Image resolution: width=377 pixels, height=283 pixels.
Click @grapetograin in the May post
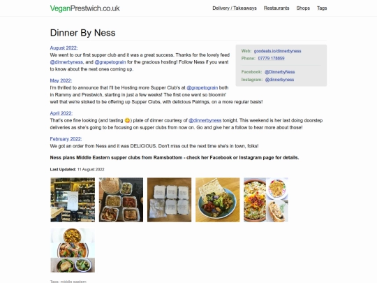(202, 87)
